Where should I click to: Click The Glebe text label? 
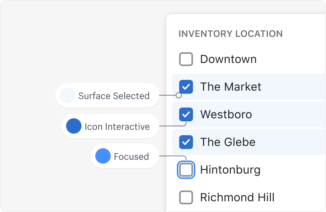pos(228,142)
